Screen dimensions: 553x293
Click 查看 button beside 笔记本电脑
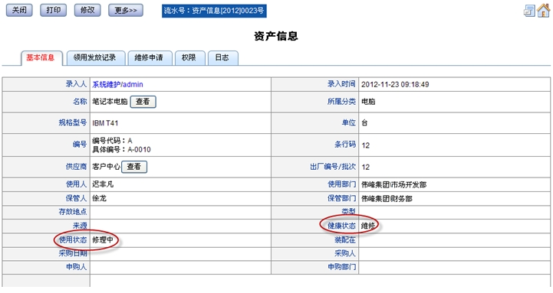point(143,102)
